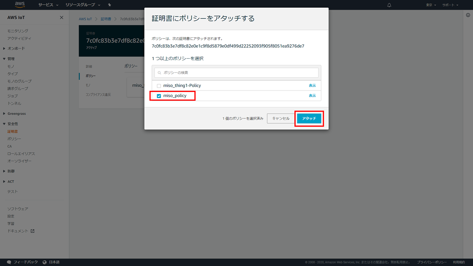Click the AWS logo icon
Image resolution: width=473 pixels, height=266 pixels.
[x=20, y=5]
